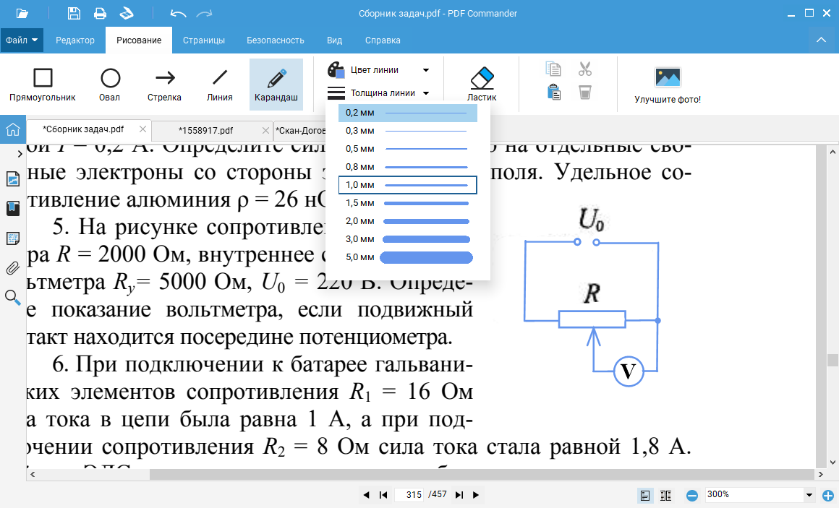Choose 1,0 мм line thickness
839x508 pixels.
408,185
